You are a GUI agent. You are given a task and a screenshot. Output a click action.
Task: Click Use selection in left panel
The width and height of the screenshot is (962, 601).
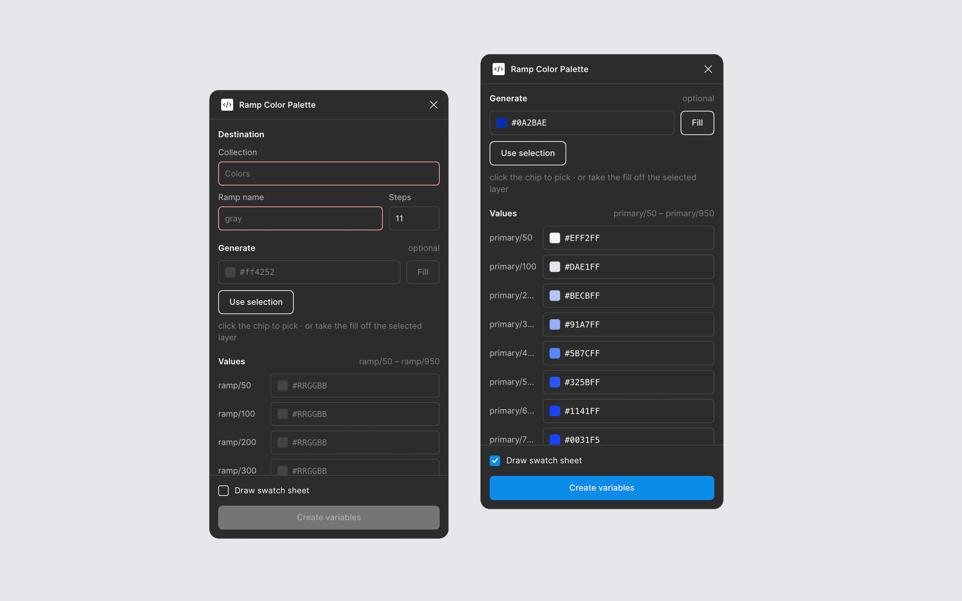256,302
